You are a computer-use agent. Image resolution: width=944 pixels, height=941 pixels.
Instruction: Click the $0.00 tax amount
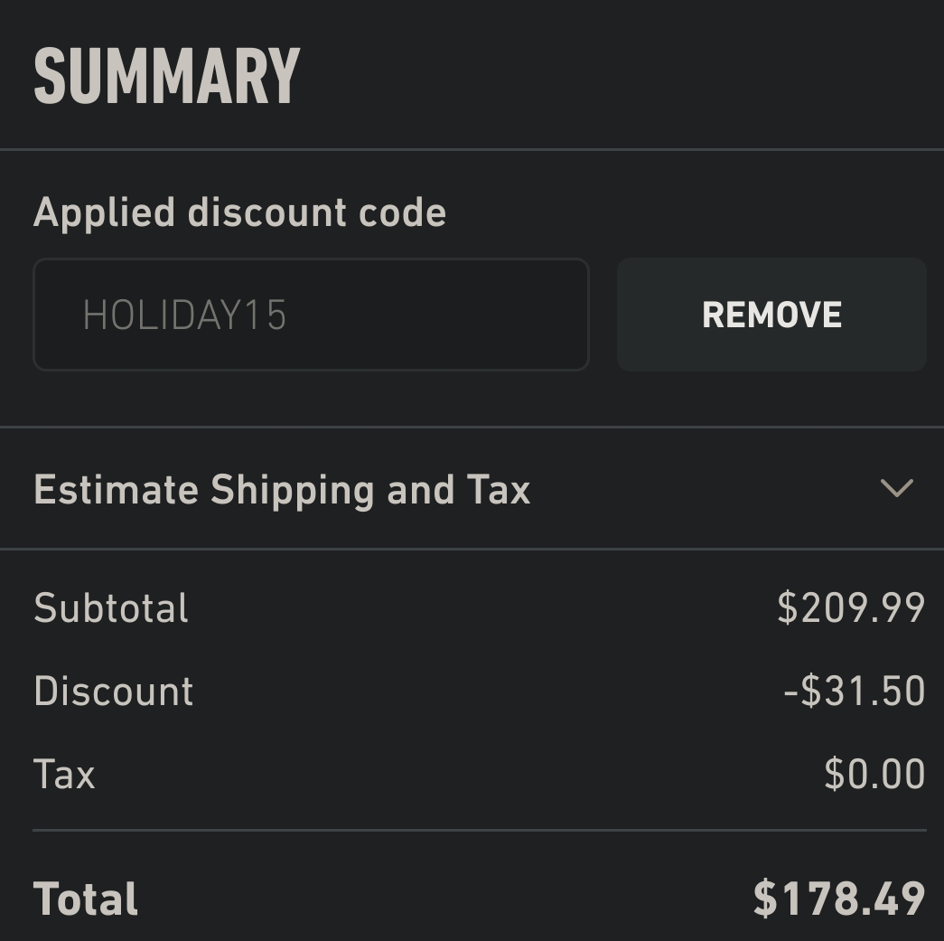(874, 775)
